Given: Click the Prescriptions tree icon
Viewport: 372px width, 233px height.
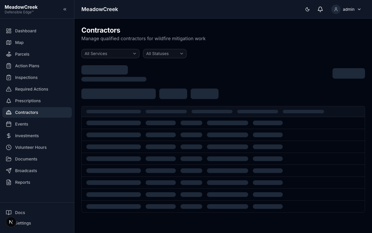Looking at the screenshot, I should coord(9,101).
